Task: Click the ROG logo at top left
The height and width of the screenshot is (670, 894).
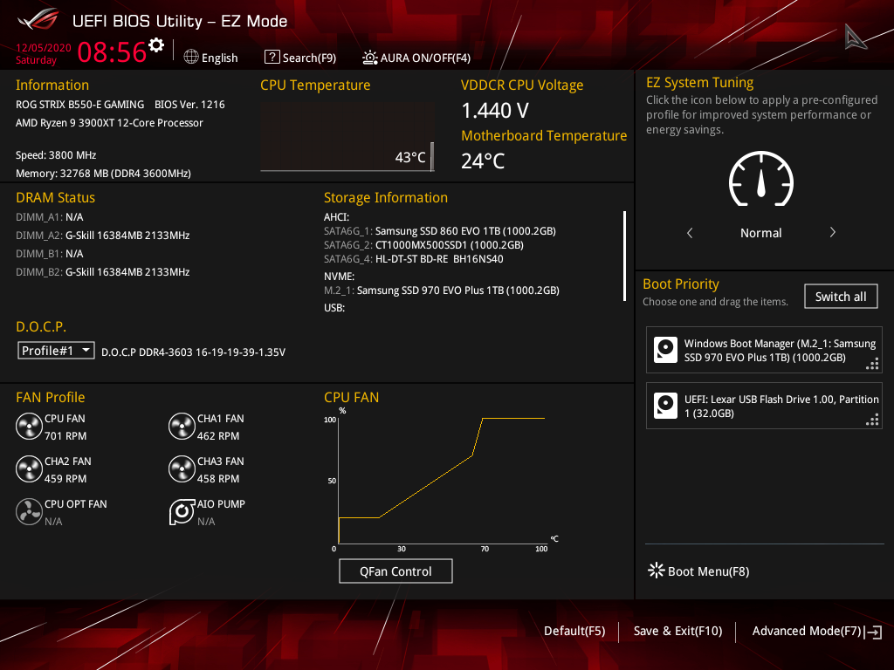Action: pos(38,20)
